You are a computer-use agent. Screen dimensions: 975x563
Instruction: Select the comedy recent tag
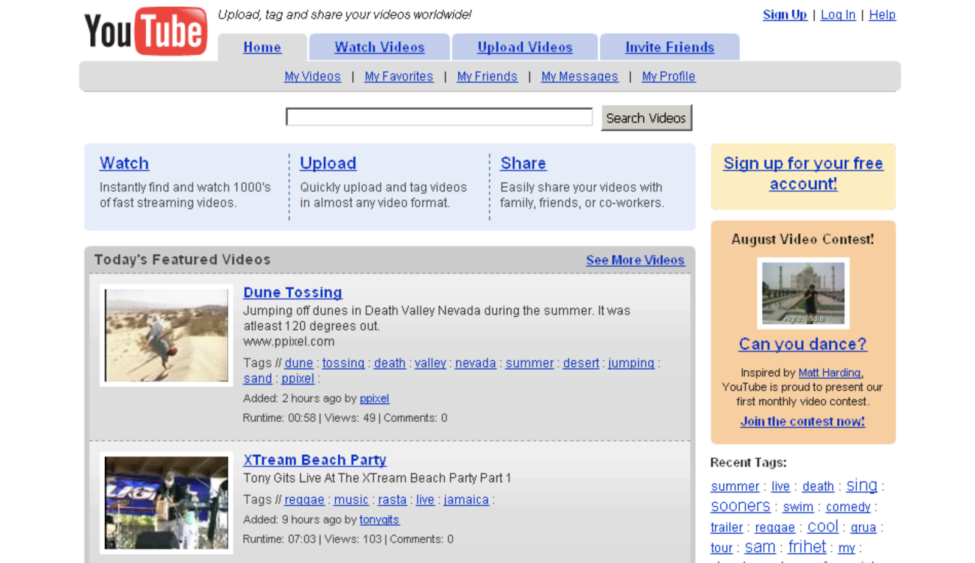(x=848, y=507)
